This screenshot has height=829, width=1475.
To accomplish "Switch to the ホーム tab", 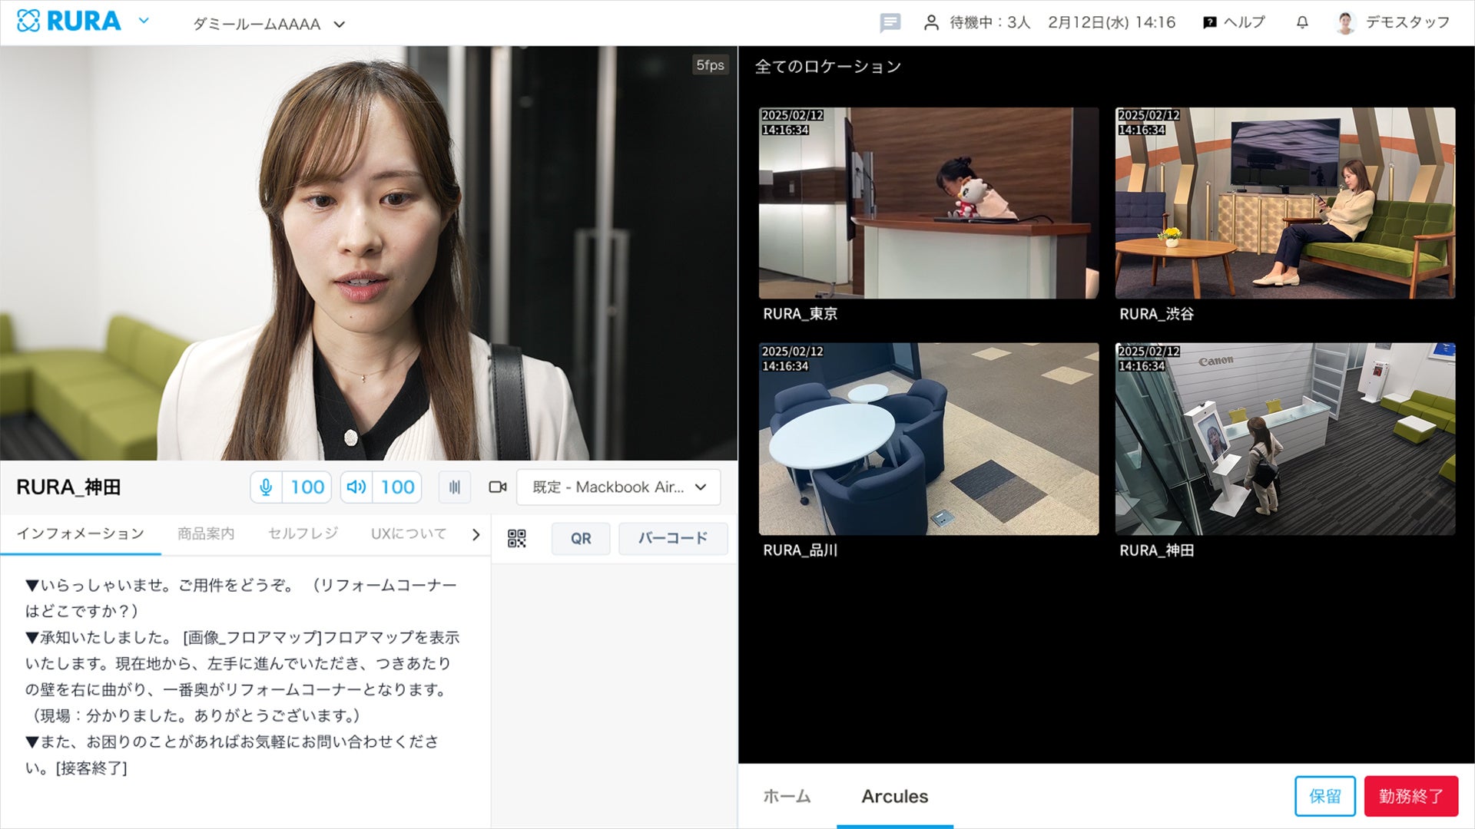I will click(x=787, y=797).
